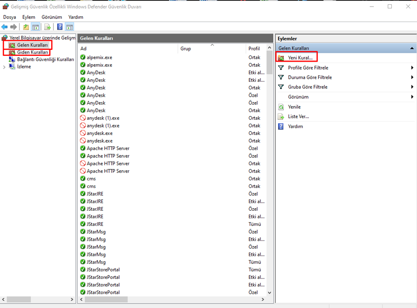Click the Liste Ver export icon
417x308 pixels.
click(281, 117)
